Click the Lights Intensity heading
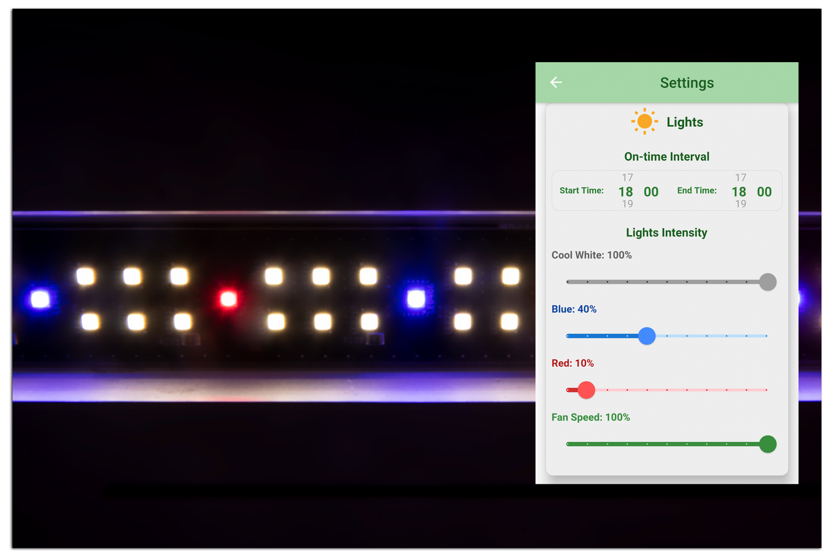This screenshot has height=556, width=834. 666,232
